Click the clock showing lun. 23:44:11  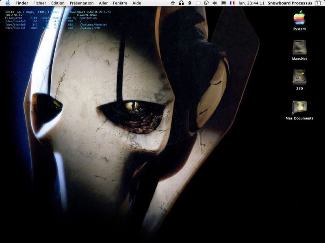coord(251,3)
